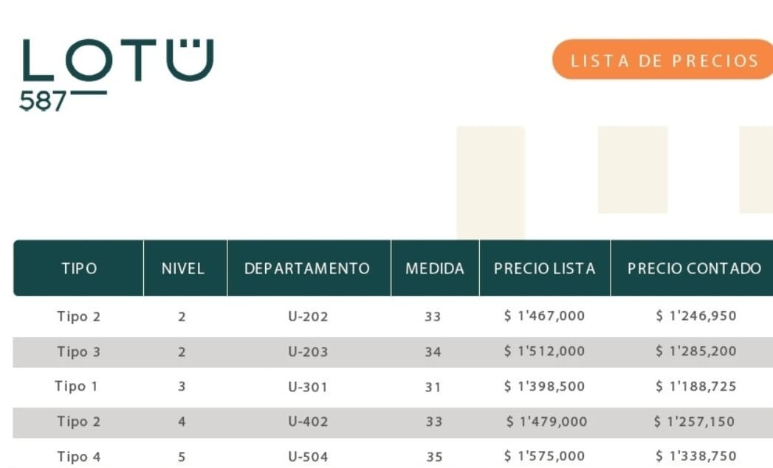Click the PRECIO CONTADO column header

[694, 268]
